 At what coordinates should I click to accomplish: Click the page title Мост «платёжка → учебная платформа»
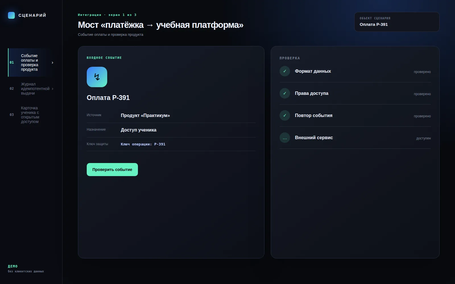click(x=161, y=25)
